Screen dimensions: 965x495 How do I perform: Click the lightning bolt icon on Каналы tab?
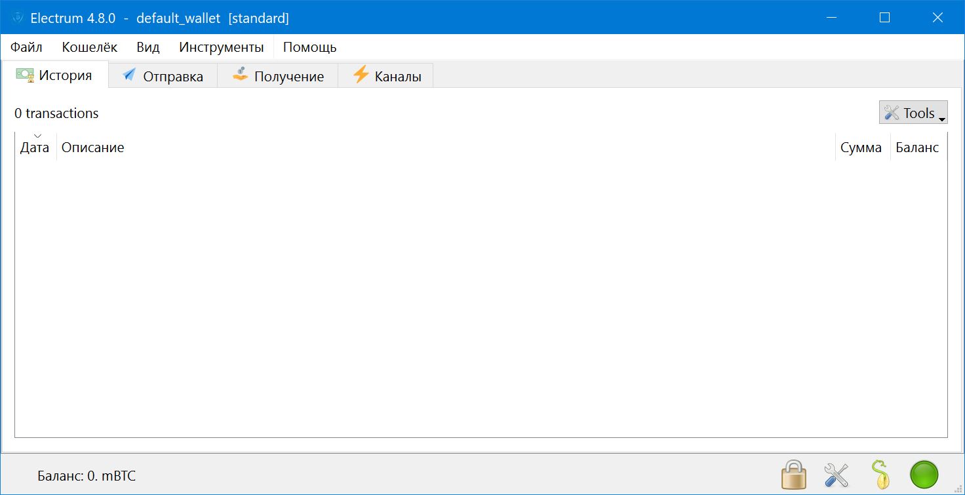coord(361,74)
